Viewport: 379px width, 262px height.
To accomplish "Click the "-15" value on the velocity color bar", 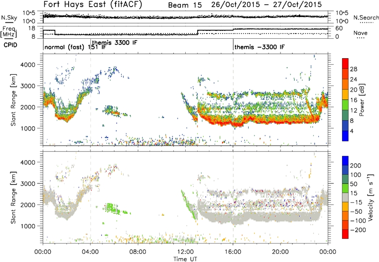I will [x=356, y=202].
